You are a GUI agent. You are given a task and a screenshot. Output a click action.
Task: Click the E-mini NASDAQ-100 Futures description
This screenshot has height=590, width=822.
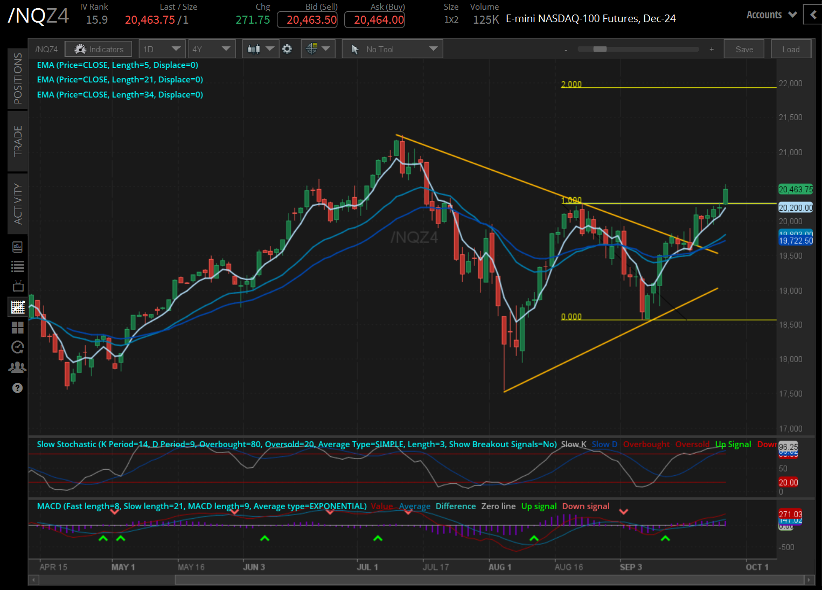591,19
